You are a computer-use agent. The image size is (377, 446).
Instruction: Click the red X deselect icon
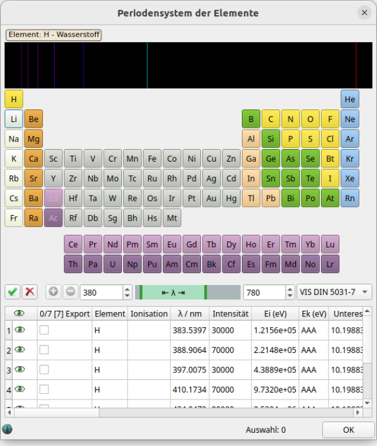coord(30,292)
